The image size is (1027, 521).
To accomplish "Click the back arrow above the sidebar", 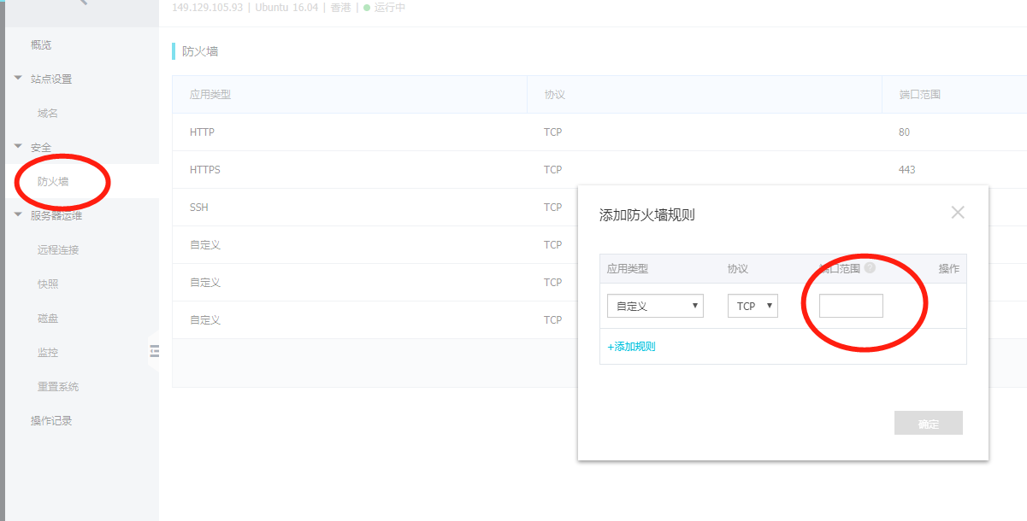I will pyautogui.click(x=82, y=3).
